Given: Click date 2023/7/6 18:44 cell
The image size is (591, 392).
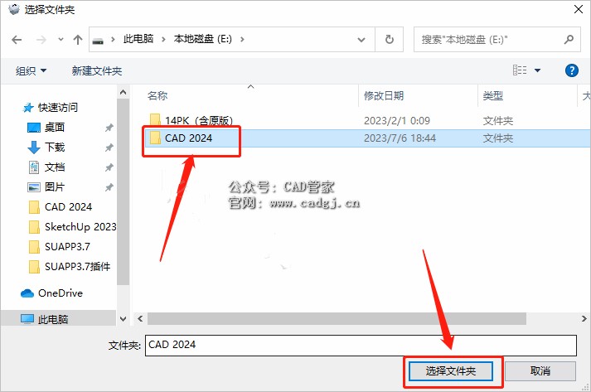Looking at the screenshot, I should click(x=400, y=138).
